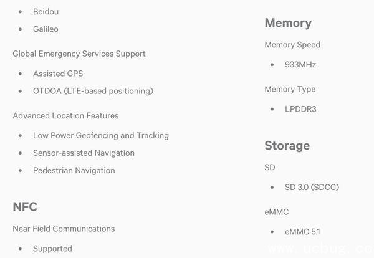Select the Assisted GPS list item
This screenshot has height=258, width=374.
click(x=58, y=74)
